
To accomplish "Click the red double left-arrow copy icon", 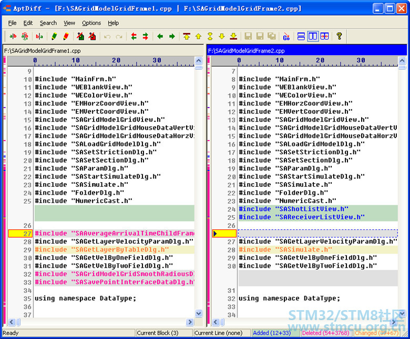I will (134, 36).
